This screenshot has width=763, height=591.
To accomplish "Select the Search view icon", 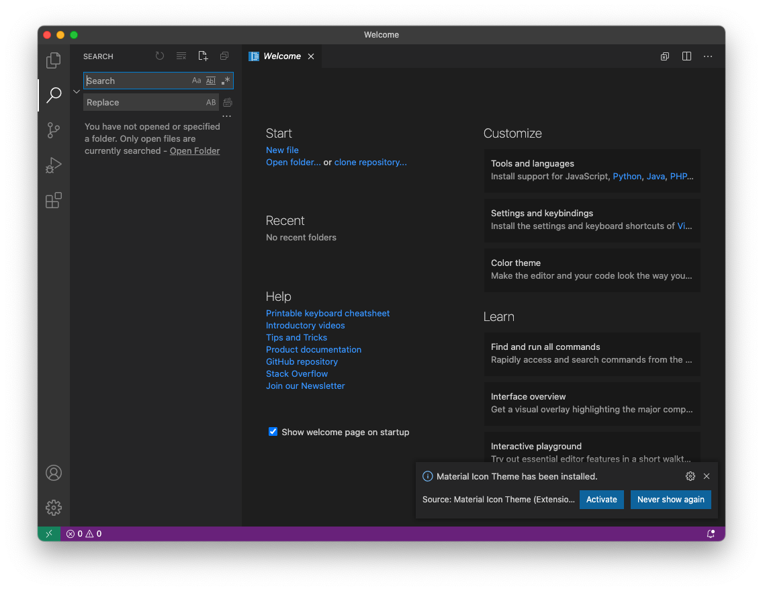I will [54, 95].
